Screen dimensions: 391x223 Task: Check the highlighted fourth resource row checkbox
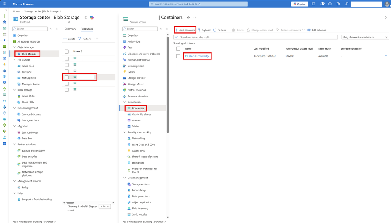[x=67, y=77]
